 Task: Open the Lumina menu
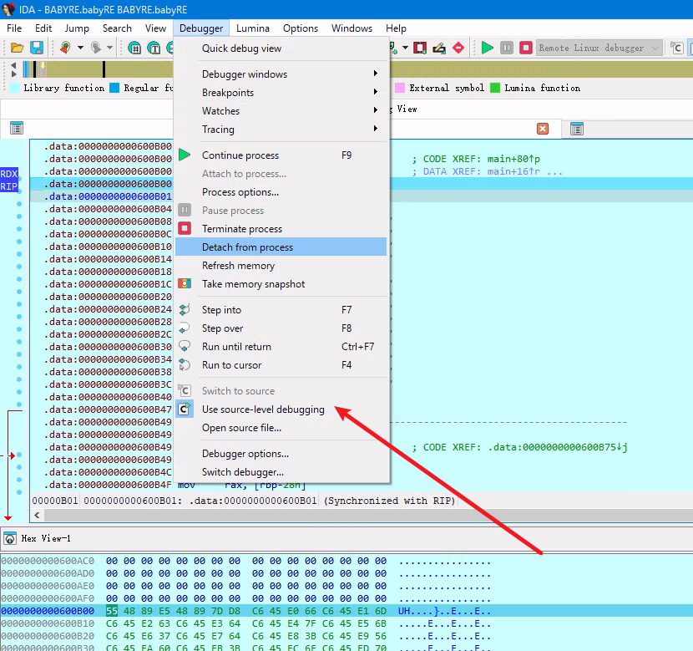coord(252,28)
